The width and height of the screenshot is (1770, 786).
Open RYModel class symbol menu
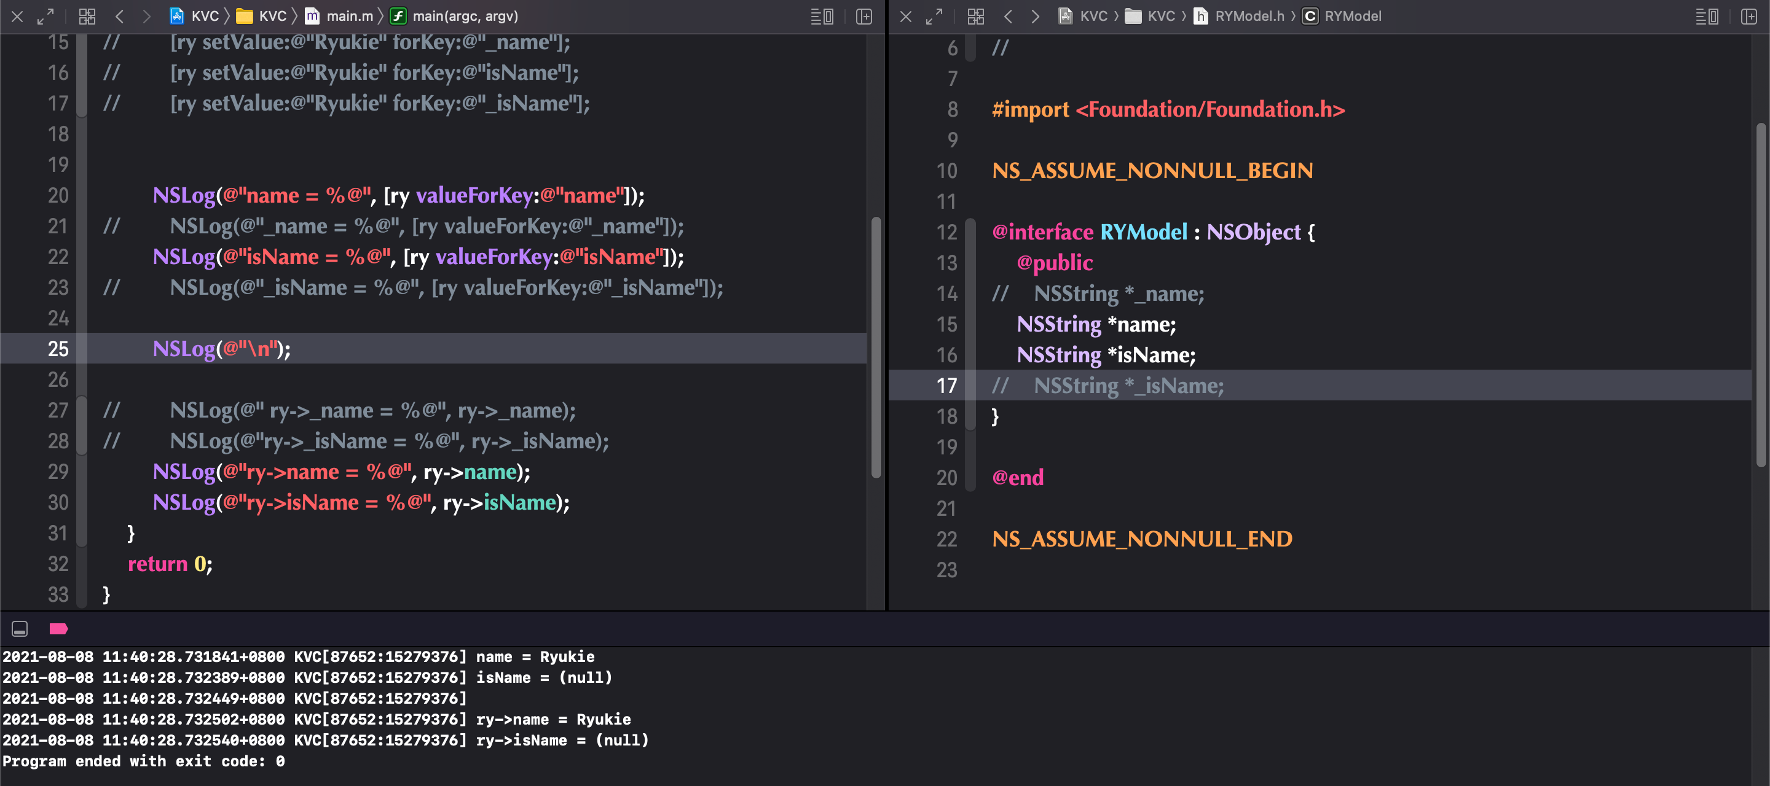(1342, 16)
